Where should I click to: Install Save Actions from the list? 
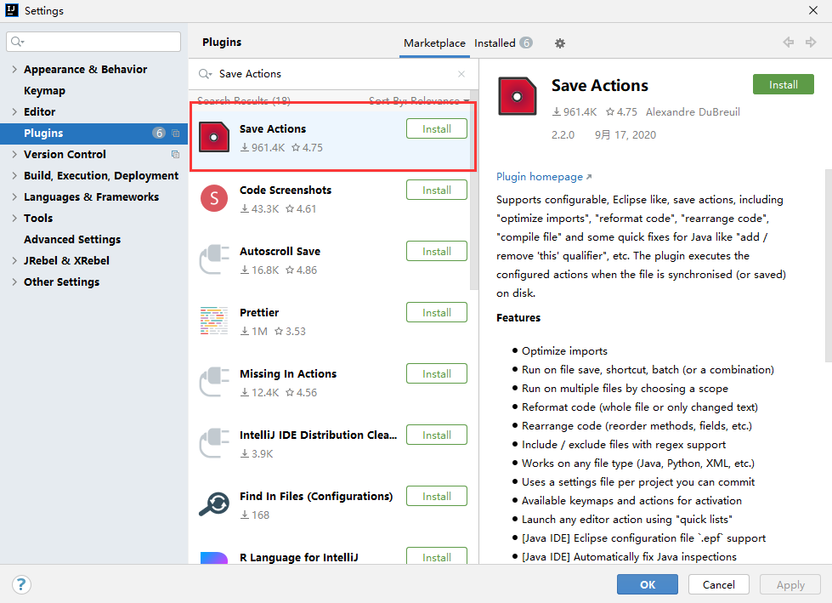click(x=437, y=129)
